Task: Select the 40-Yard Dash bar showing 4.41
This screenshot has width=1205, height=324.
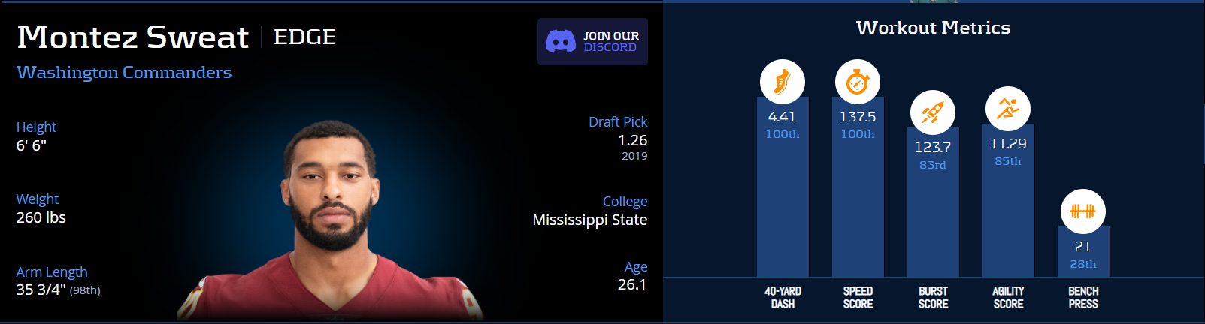Action: click(783, 187)
